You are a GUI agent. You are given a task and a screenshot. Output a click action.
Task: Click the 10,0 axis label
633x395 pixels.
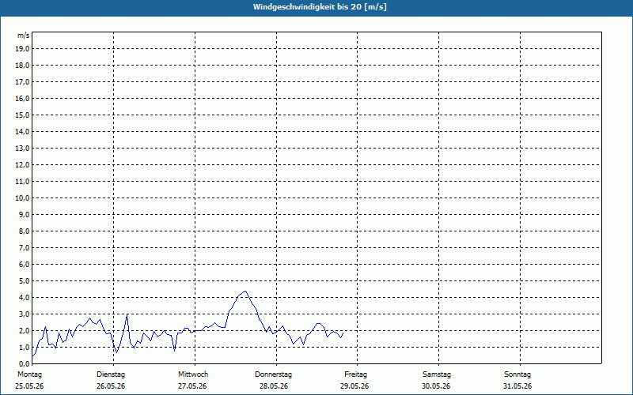(x=22, y=198)
